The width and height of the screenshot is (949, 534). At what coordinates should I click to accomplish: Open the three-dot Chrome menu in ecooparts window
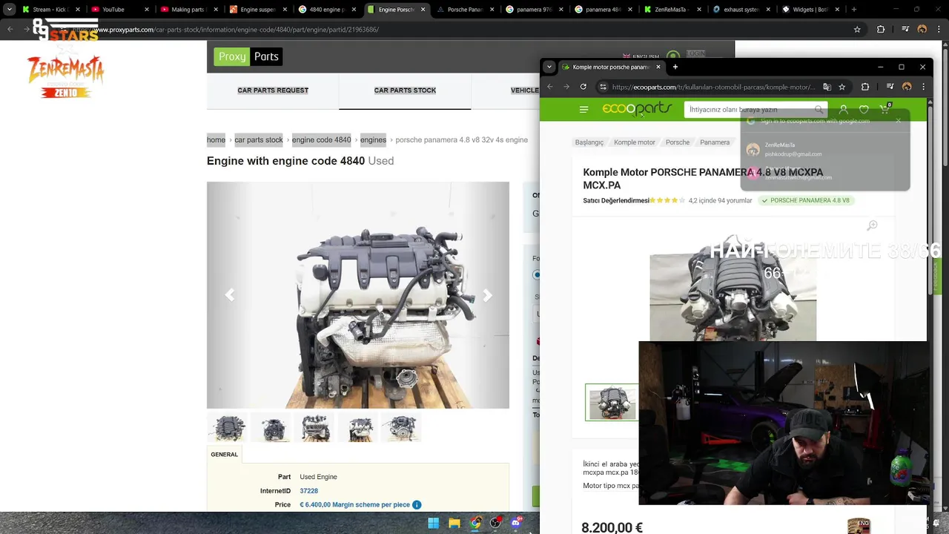(x=923, y=87)
